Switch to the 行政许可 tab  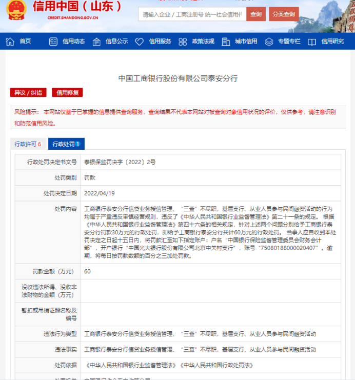click(x=28, y=144)
